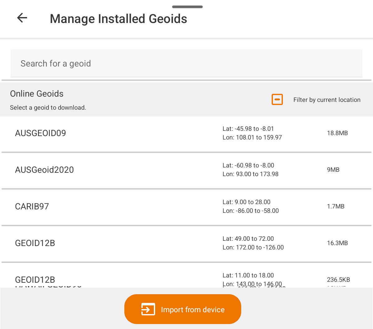Click the Search for a geoid field
This screenshot has height=329, width=373.
pyautogui.click(x=186, y=63)
